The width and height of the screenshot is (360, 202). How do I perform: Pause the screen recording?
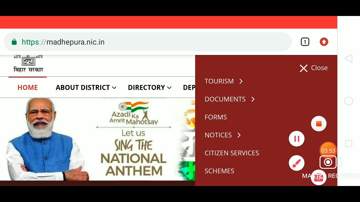pyautogui.click(x=297, y=139)
